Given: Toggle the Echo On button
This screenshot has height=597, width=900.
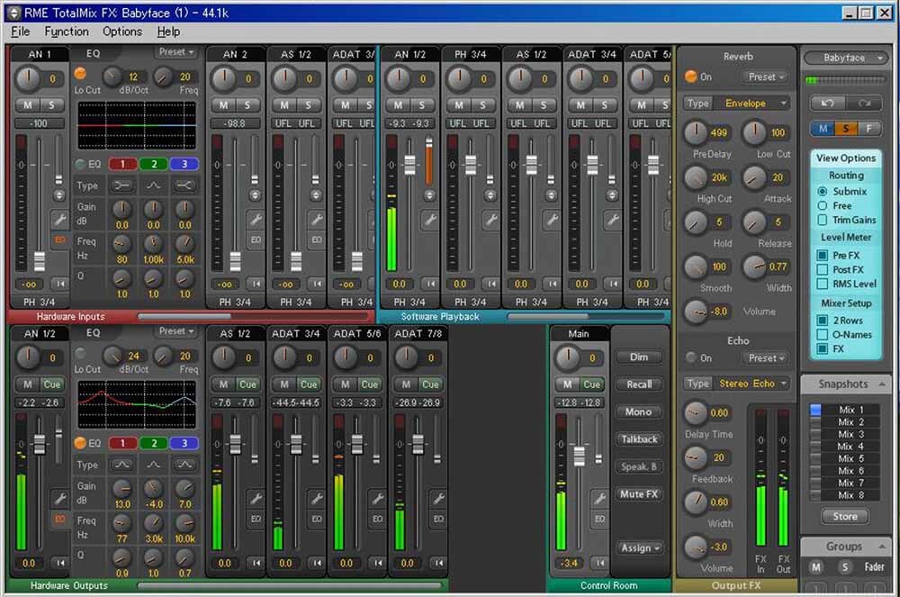Looking at the screenshot, I should pos(691,357).
